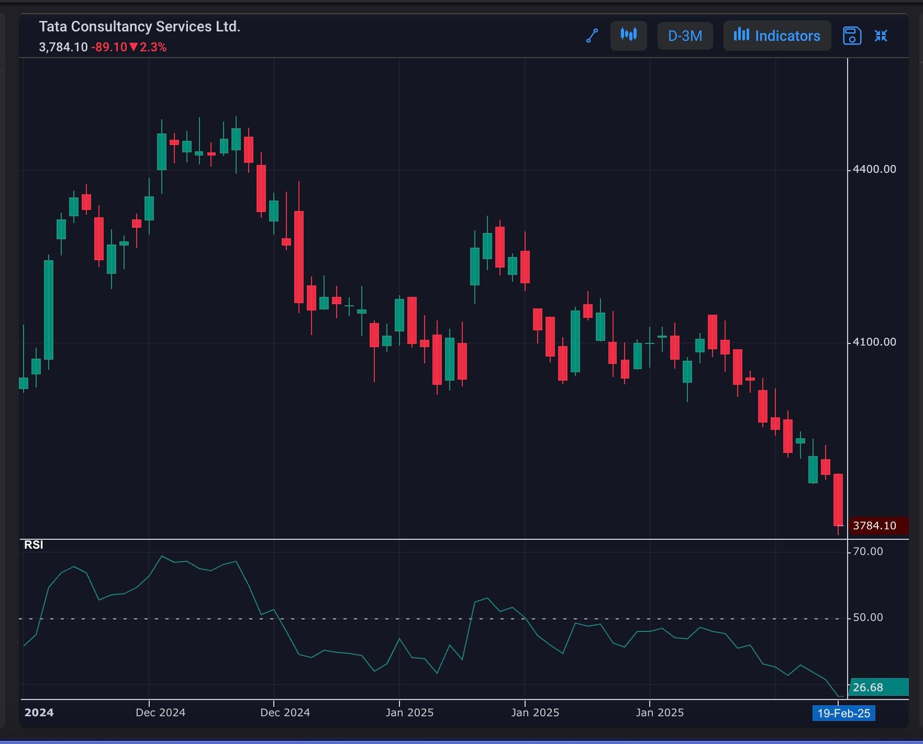Click the 2.3% percentage change
923x744 pixels.
point(153,47)
